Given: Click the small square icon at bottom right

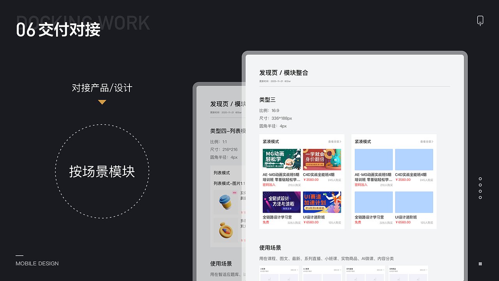Looking at the screenshot, I should click(480, 264).
